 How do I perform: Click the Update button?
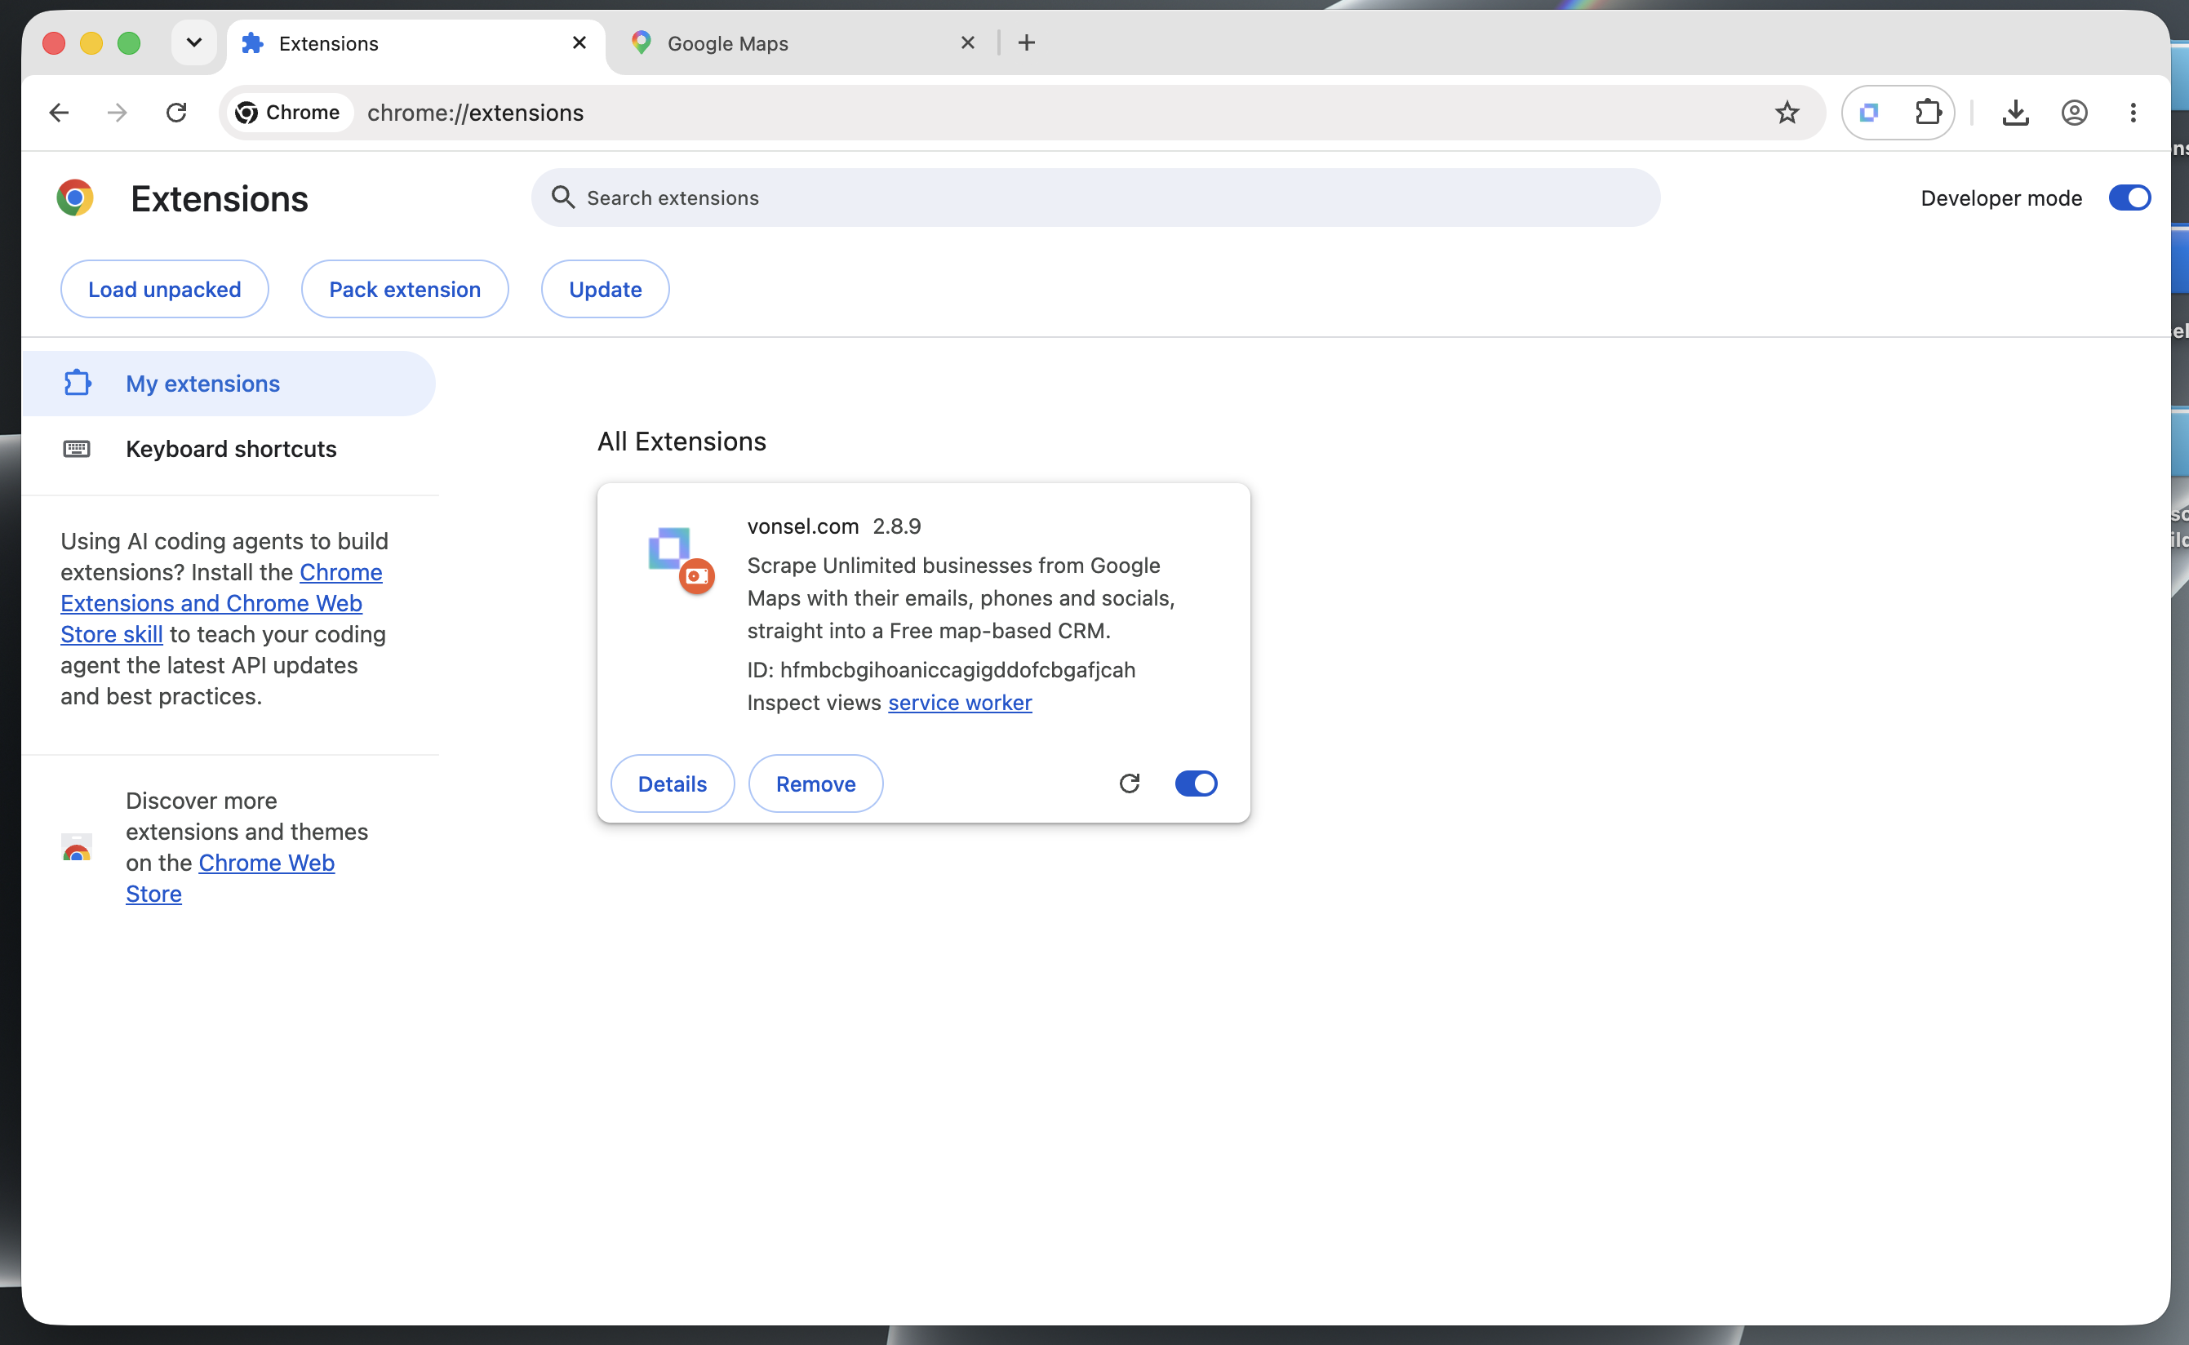tap(605, 289)
